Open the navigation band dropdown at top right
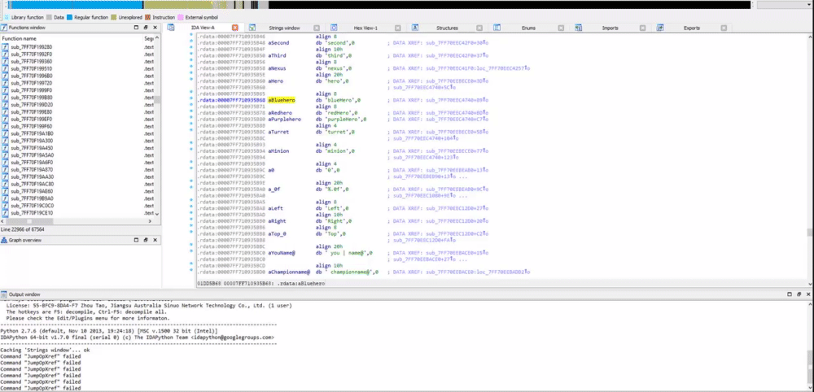Image resolution: width=814 pixels, height=392 pixels. click(808, 5)
